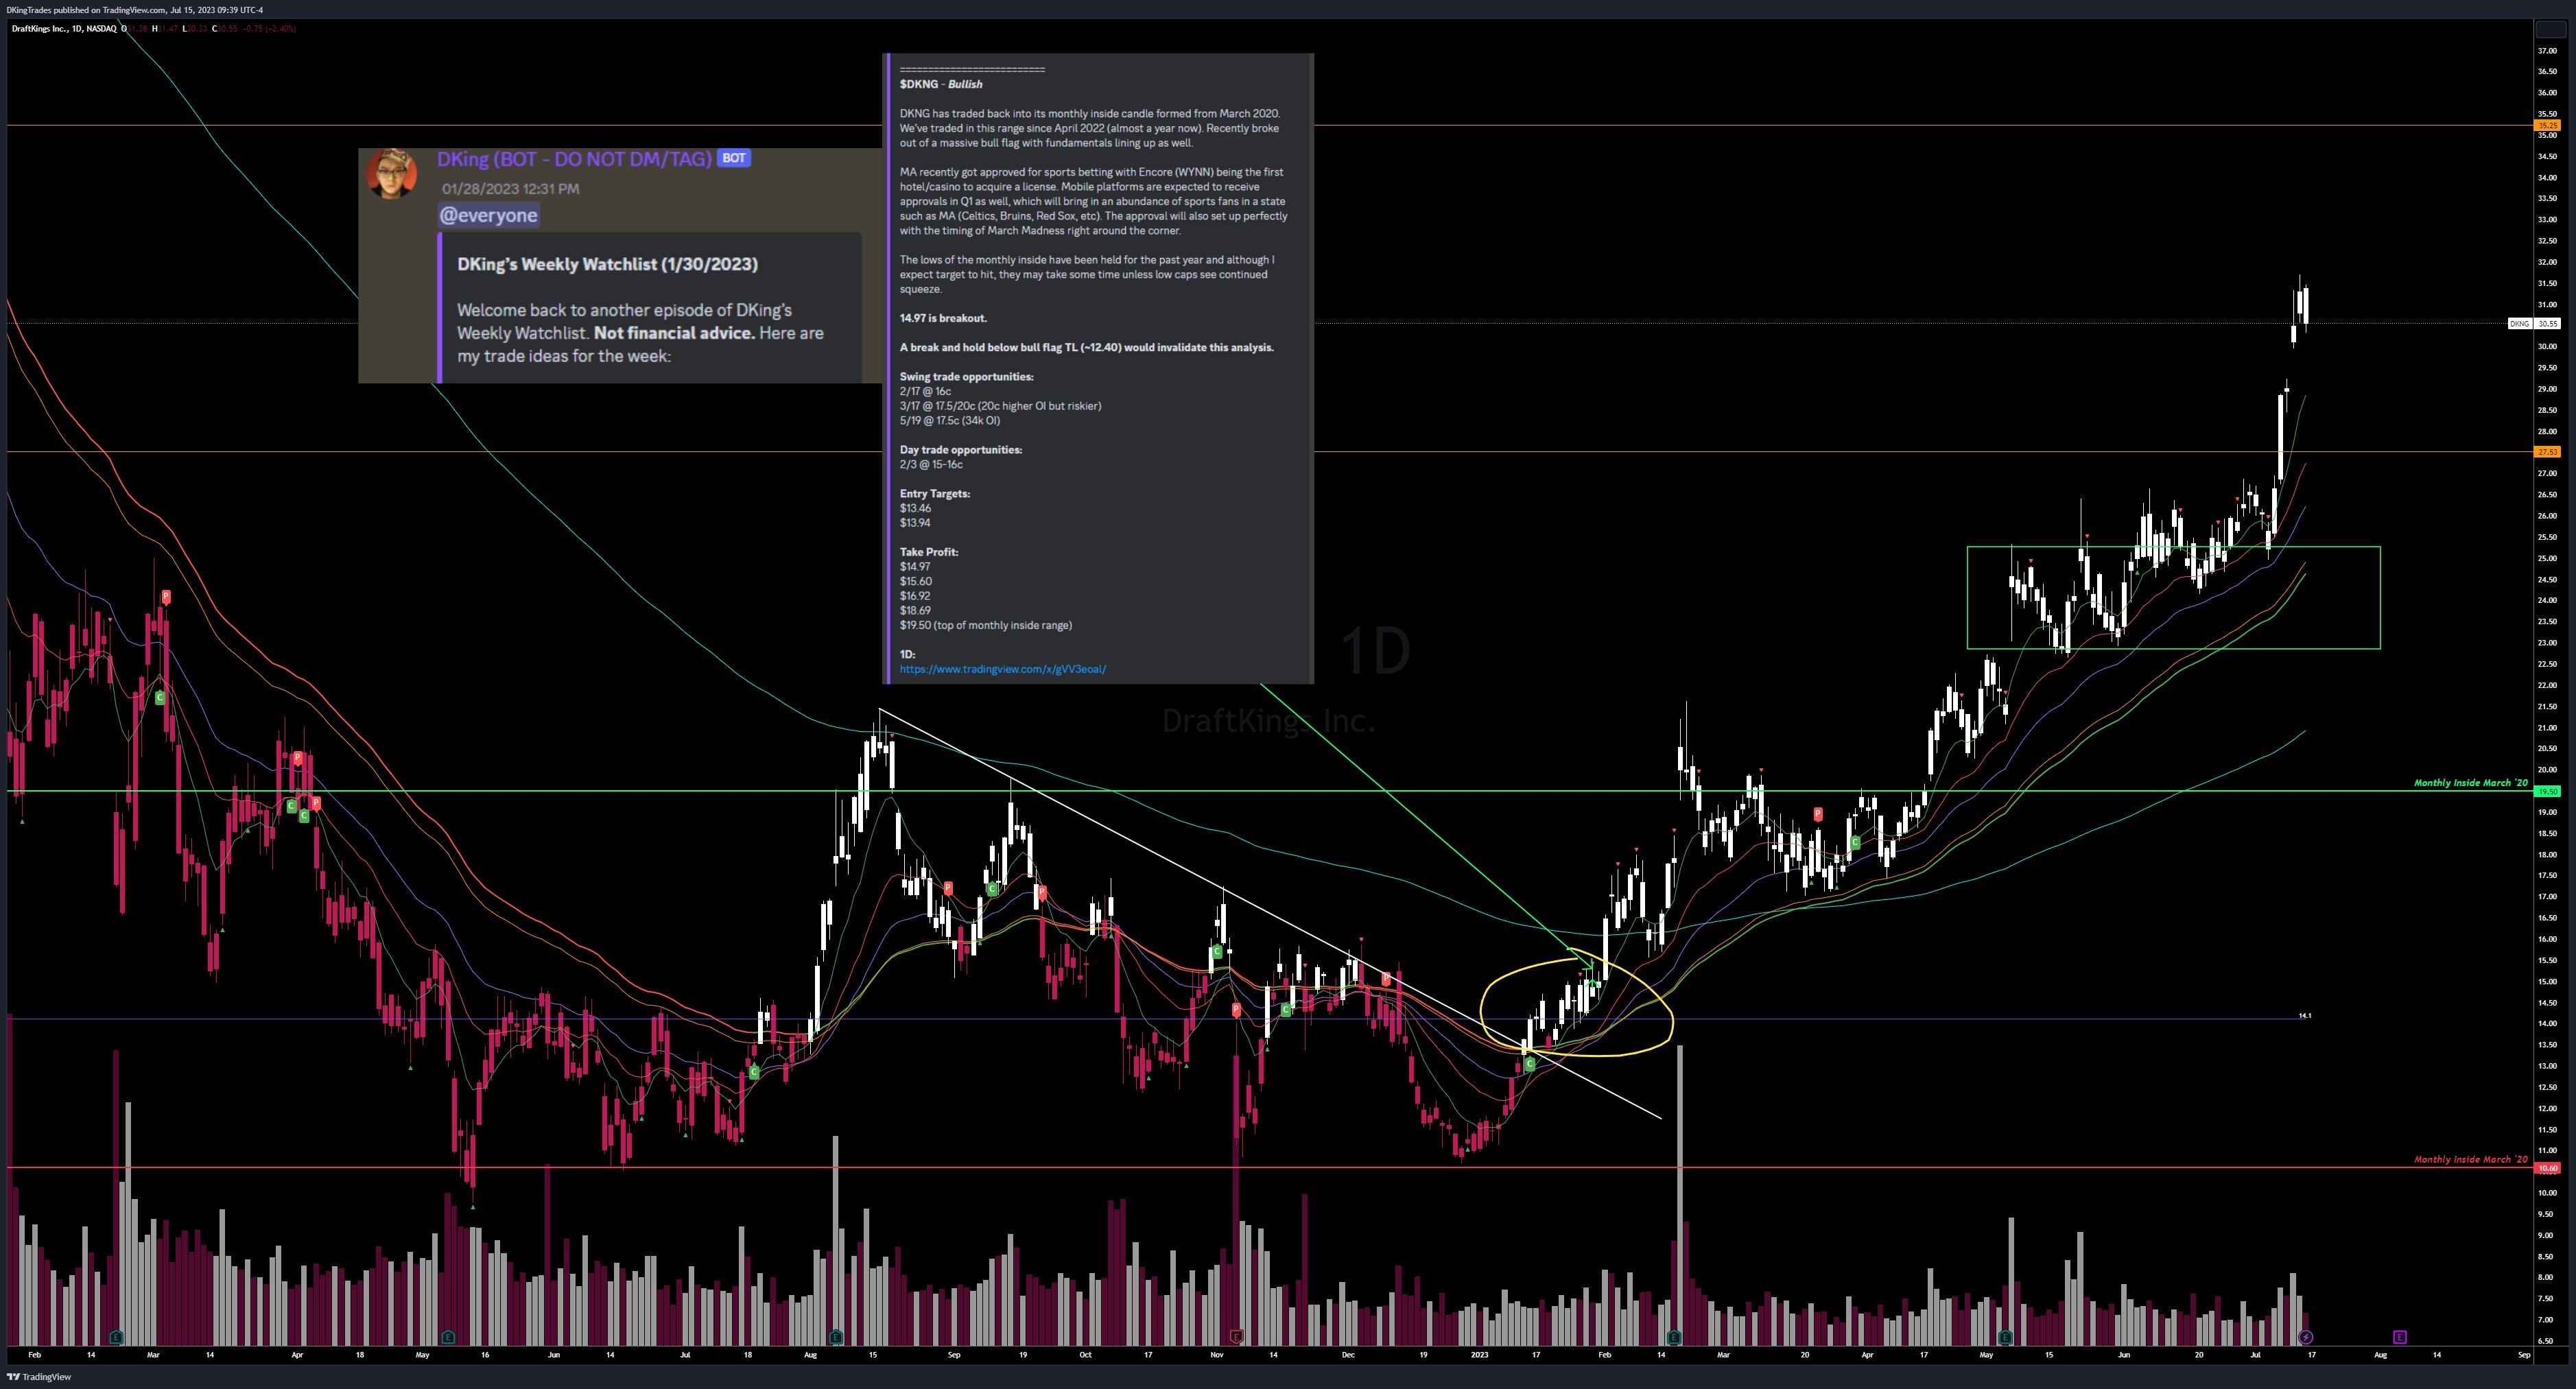Open the red earnings marker near November
The image size is (2576, 1389).
click(1237, 1336)
